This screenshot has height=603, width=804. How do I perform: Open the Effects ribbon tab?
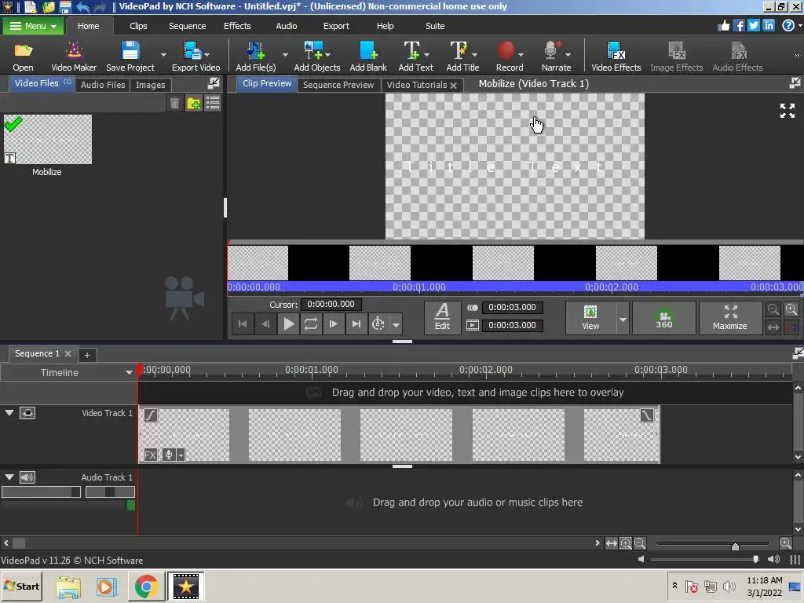pyautogui.click(x=237, y=26)
